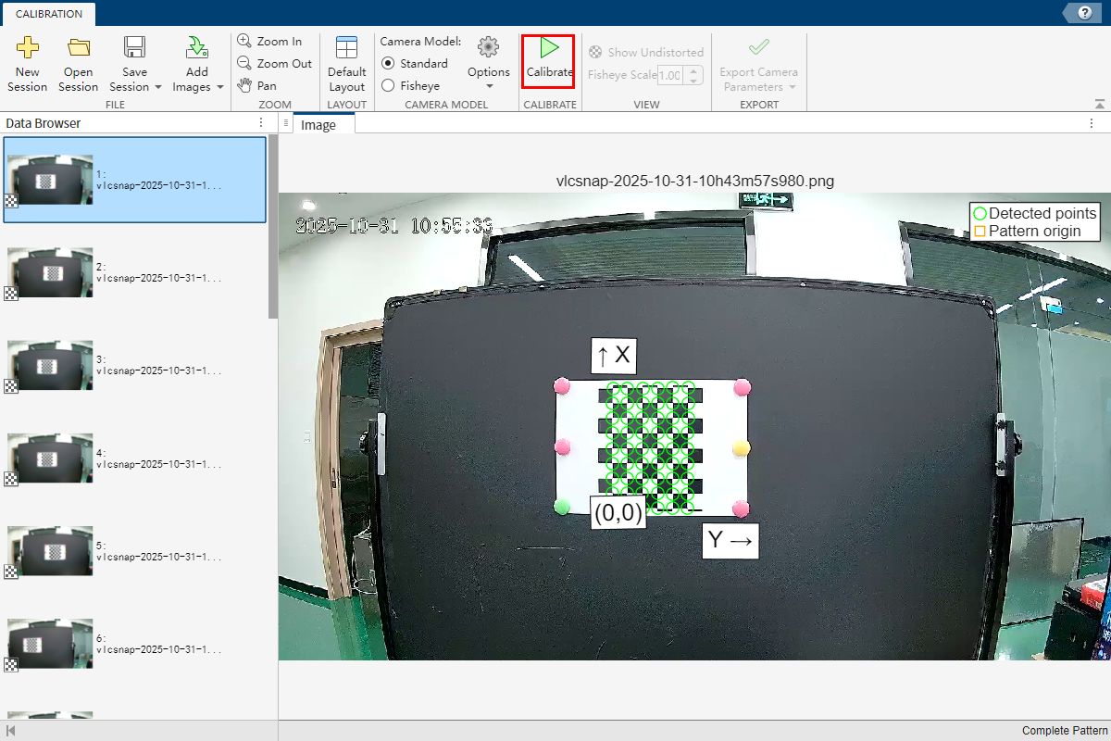
Task: Select the Zoom Out tool
Action: [274, 63]
